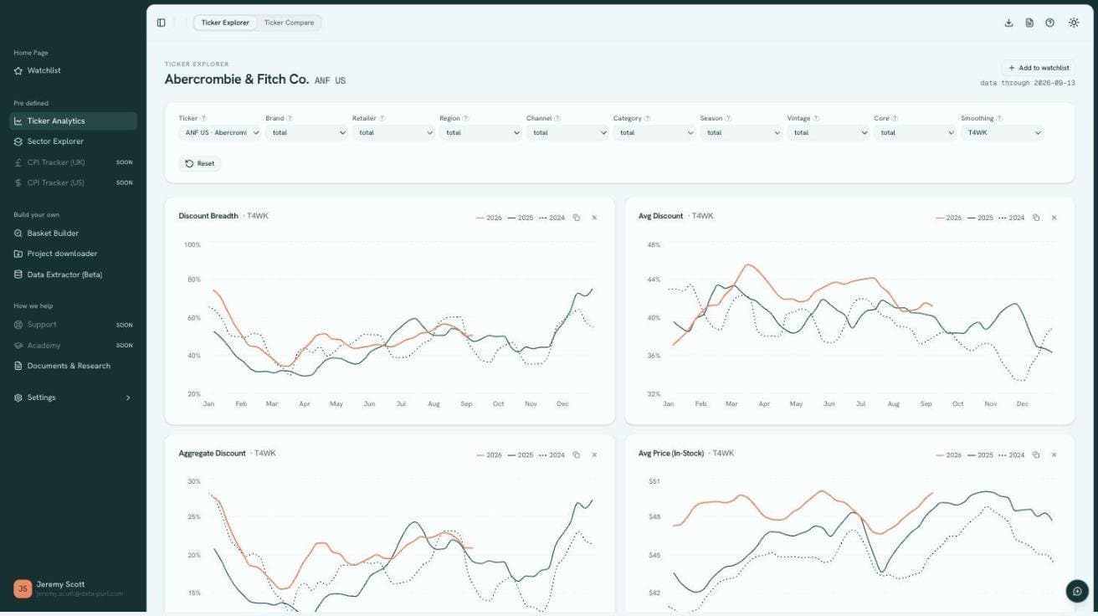Copy the Aggregate Discount chart
Image resolution: width=1098 pixels, height=616 pixels.
click(x=577, y=455)
